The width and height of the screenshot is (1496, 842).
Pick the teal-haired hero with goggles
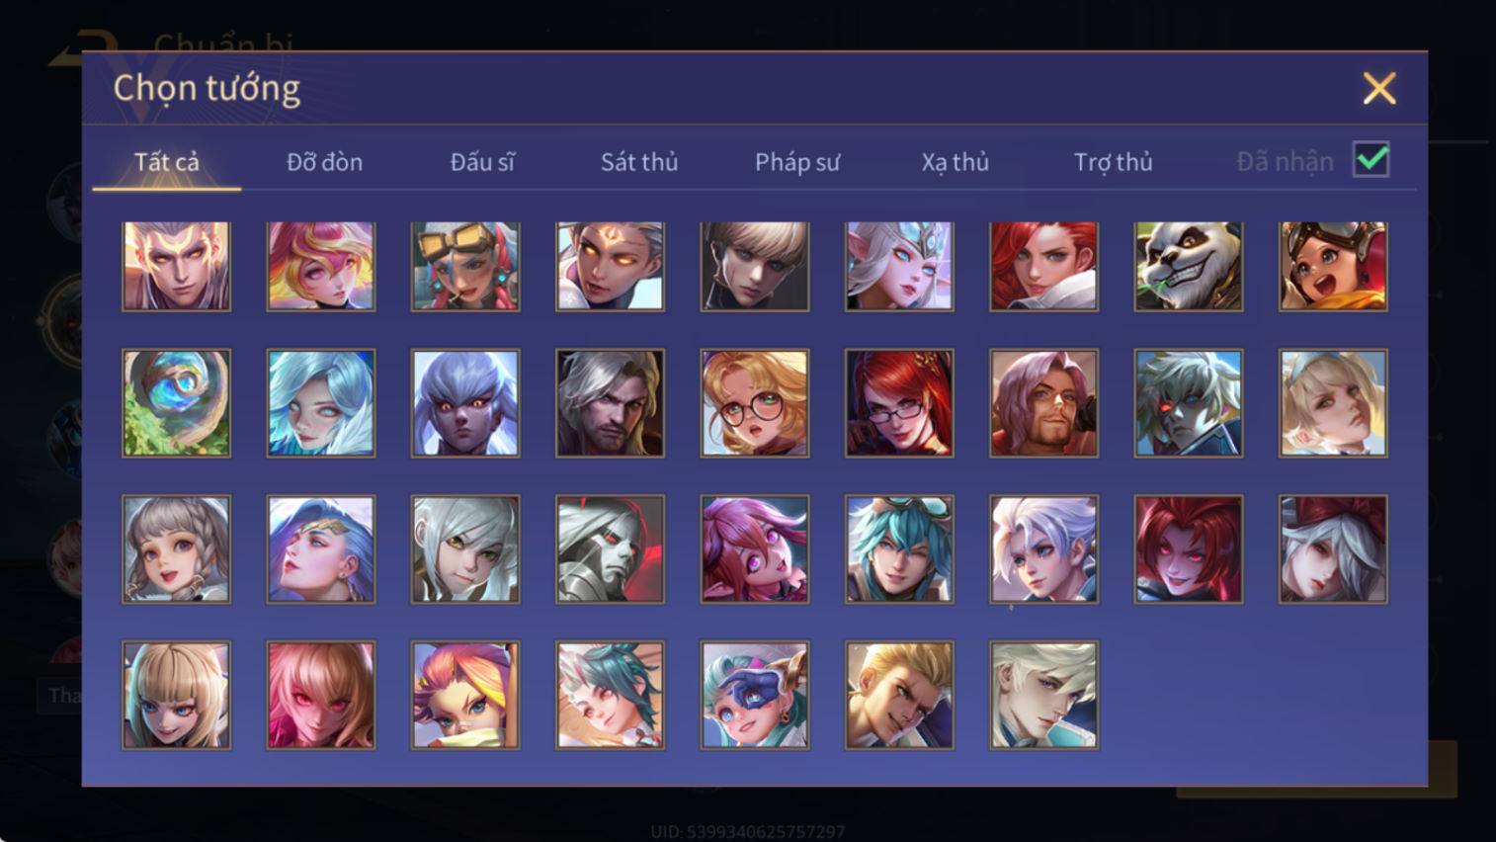[x=899, y=549]
